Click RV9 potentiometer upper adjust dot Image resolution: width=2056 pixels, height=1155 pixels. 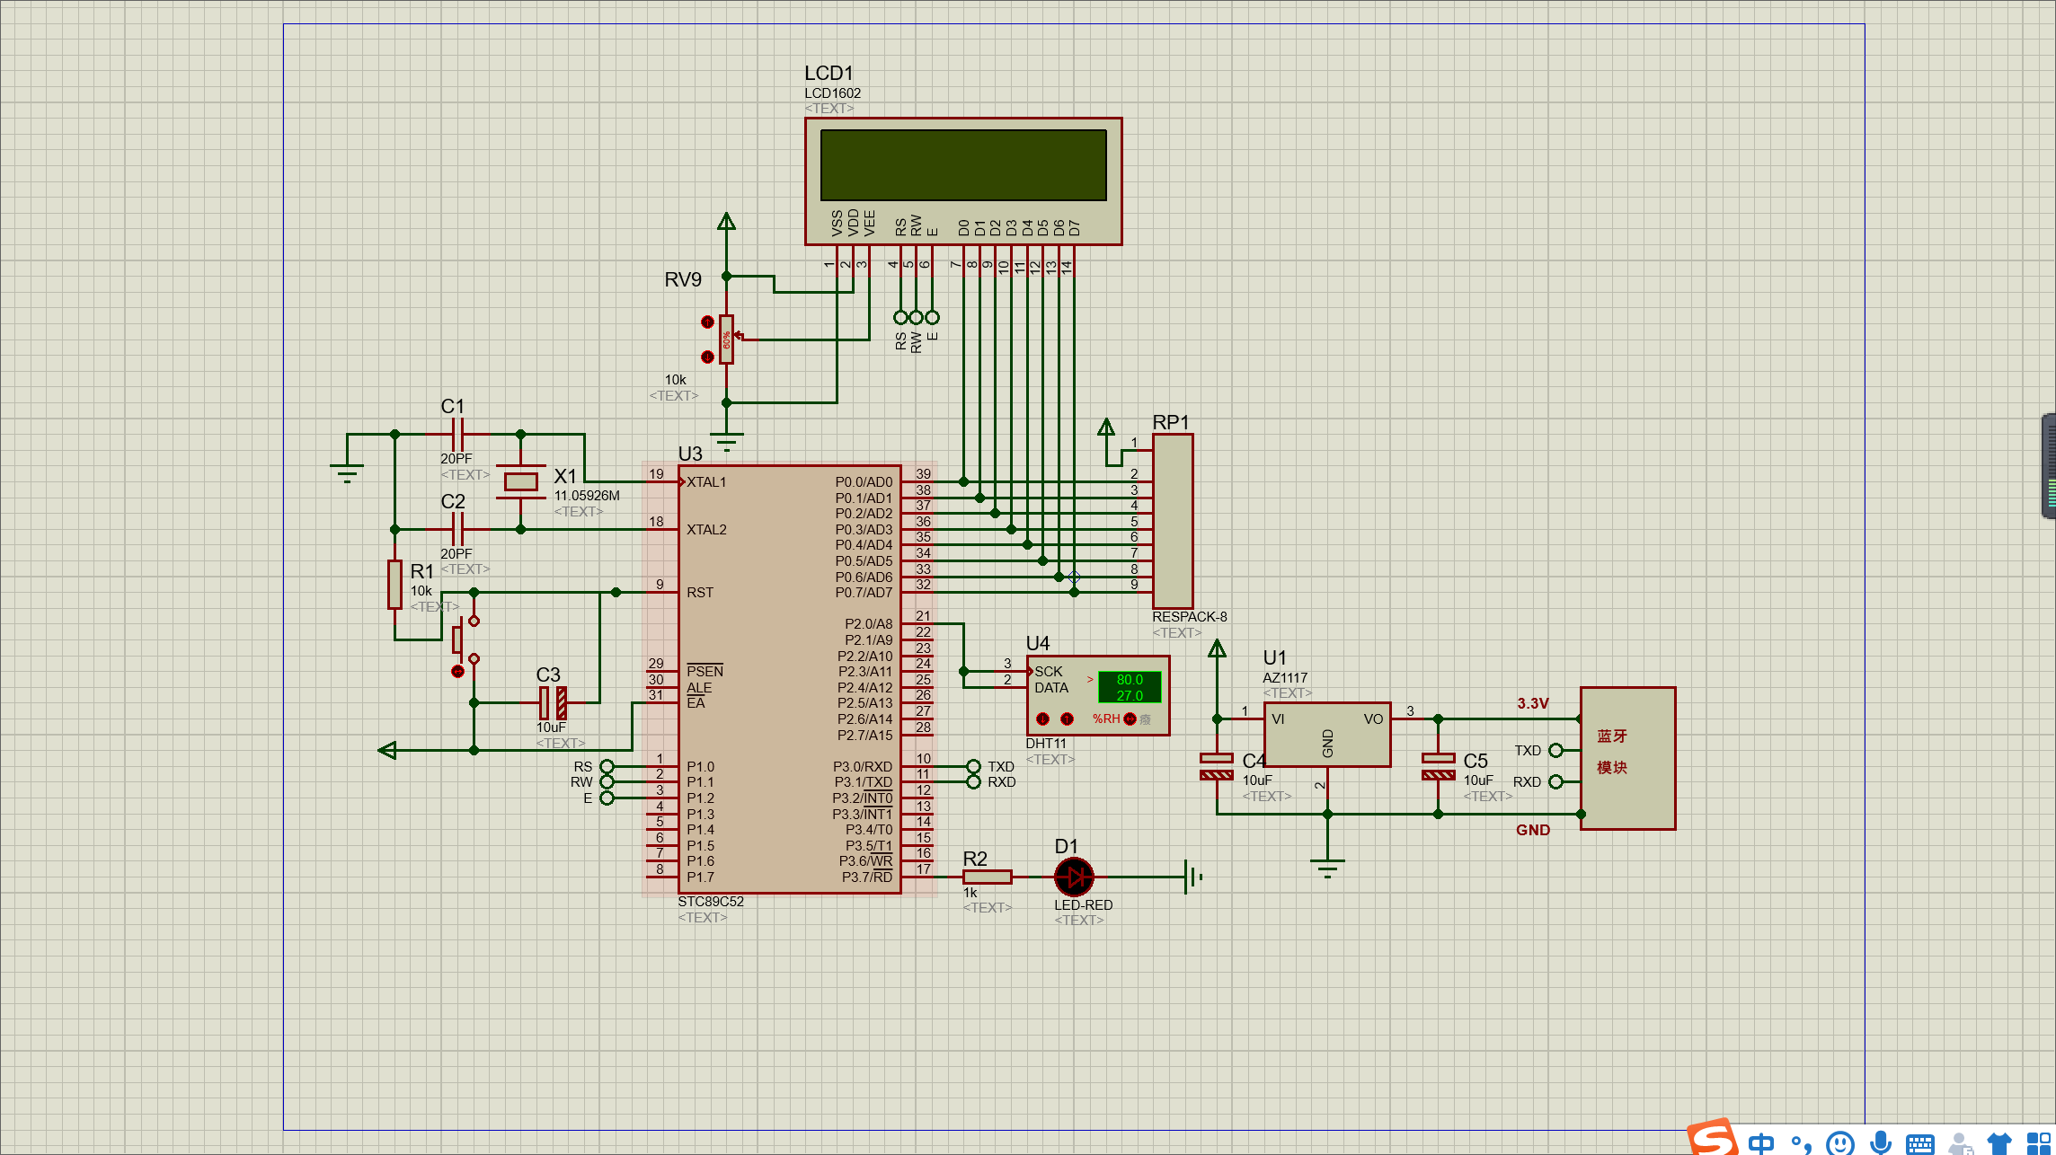coord(707,322)
